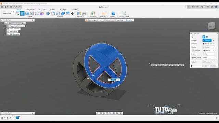
Task: Open the Help question-mark icon
Action: (212, 7)
